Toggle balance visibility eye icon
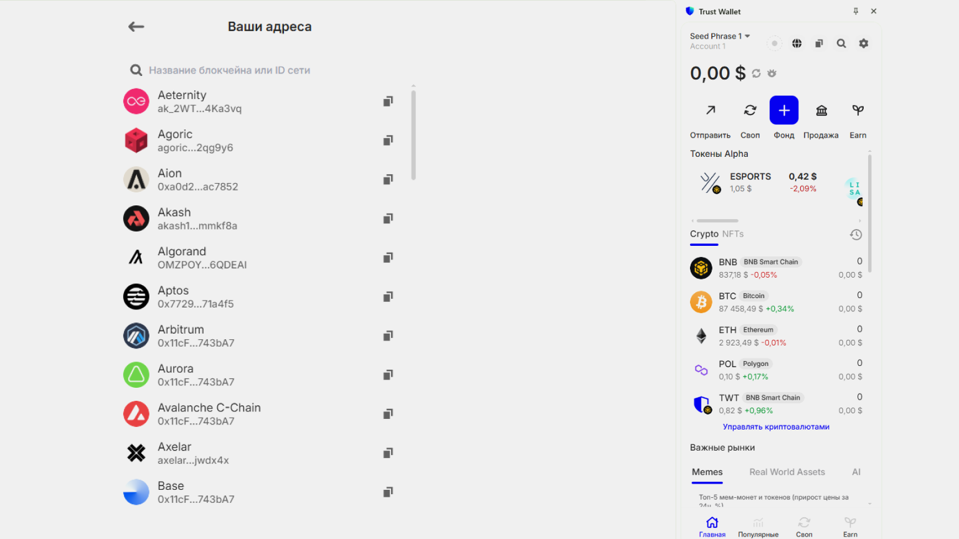The image size is (959, 539). pyautogui.click(x=772, y=73)
